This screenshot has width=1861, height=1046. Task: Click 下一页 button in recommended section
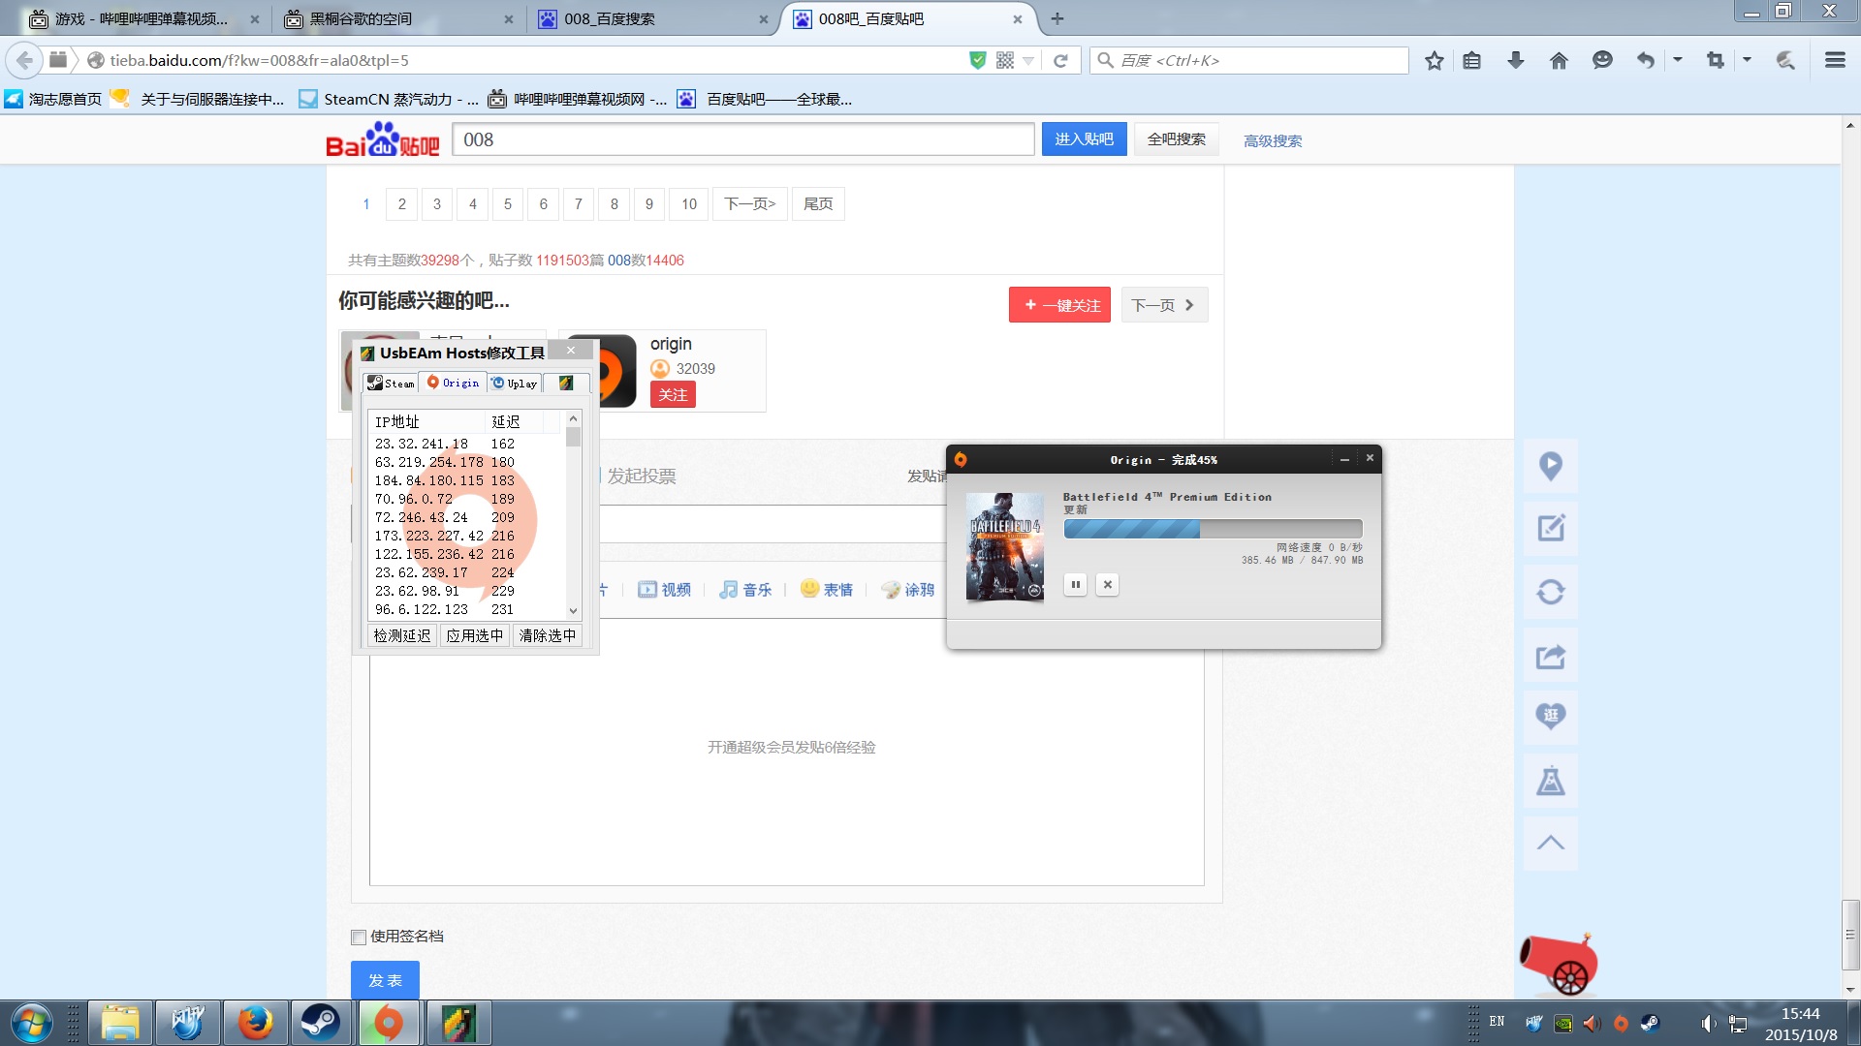(1164, 305)
